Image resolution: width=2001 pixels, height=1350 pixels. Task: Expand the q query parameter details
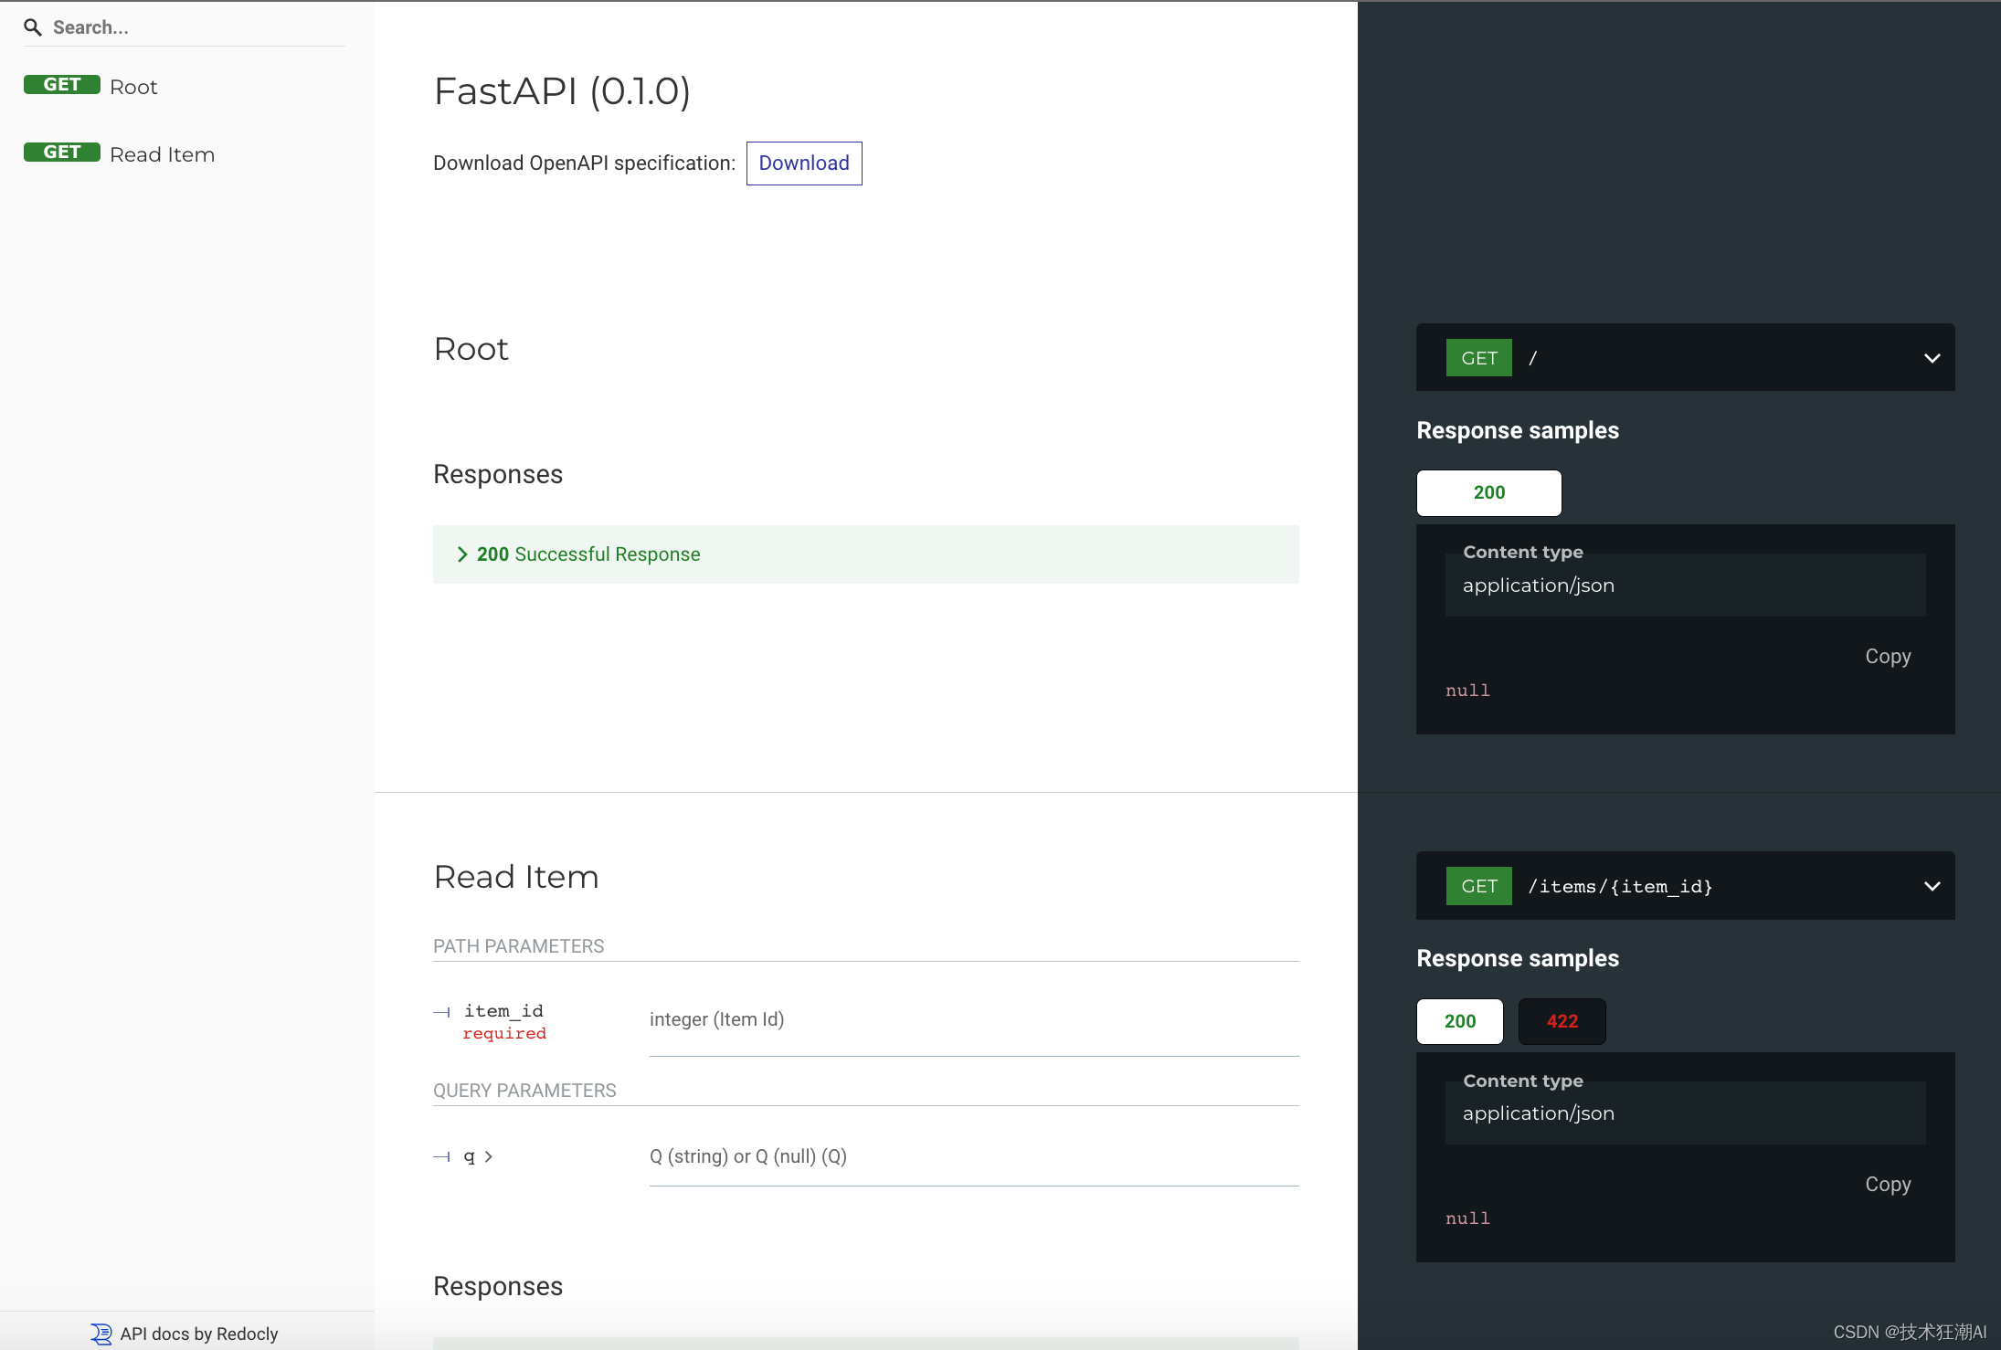point(487,1156)
